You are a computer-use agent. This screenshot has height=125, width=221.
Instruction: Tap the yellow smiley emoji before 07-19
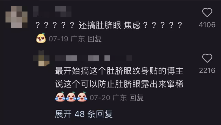click(x=41, y=38)
